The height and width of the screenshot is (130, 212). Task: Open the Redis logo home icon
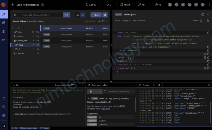(x=4, y=5)
